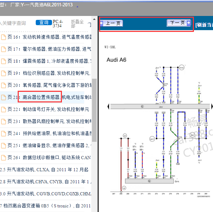Image resolution: width=213 pixels, height=212 pixels.
Task: Click document icon beside 页 26
Action: (4, 158)
